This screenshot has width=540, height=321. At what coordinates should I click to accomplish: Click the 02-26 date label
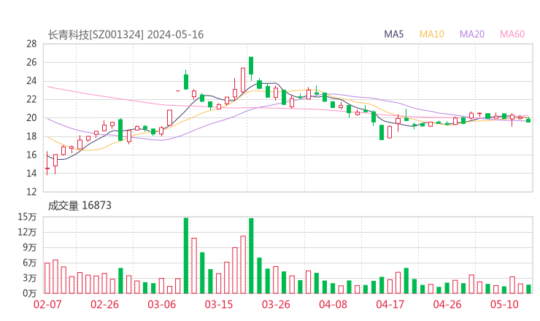click(x=104, y=304)
